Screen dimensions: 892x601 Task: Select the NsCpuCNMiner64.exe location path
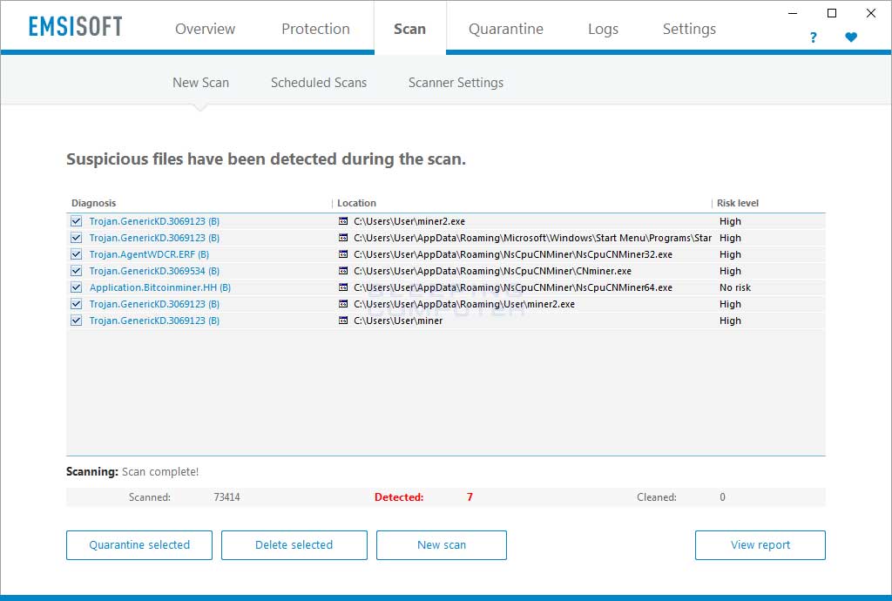[x=513, y=287]
